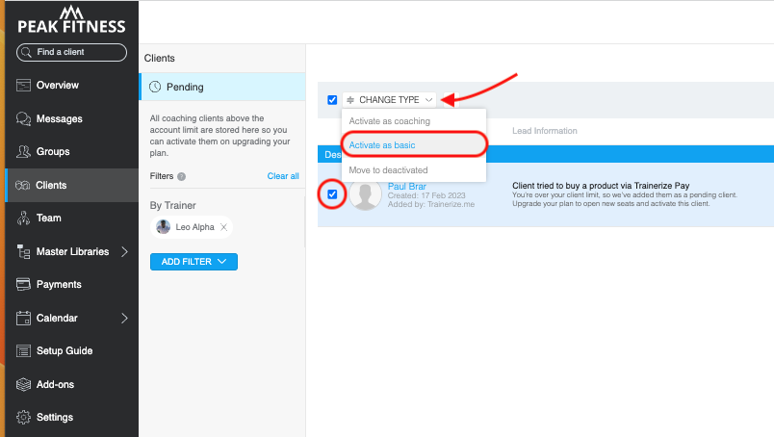Open Messages chat icon in sidebar
This screenshot has height=437, width=774.
click(24, 119)
